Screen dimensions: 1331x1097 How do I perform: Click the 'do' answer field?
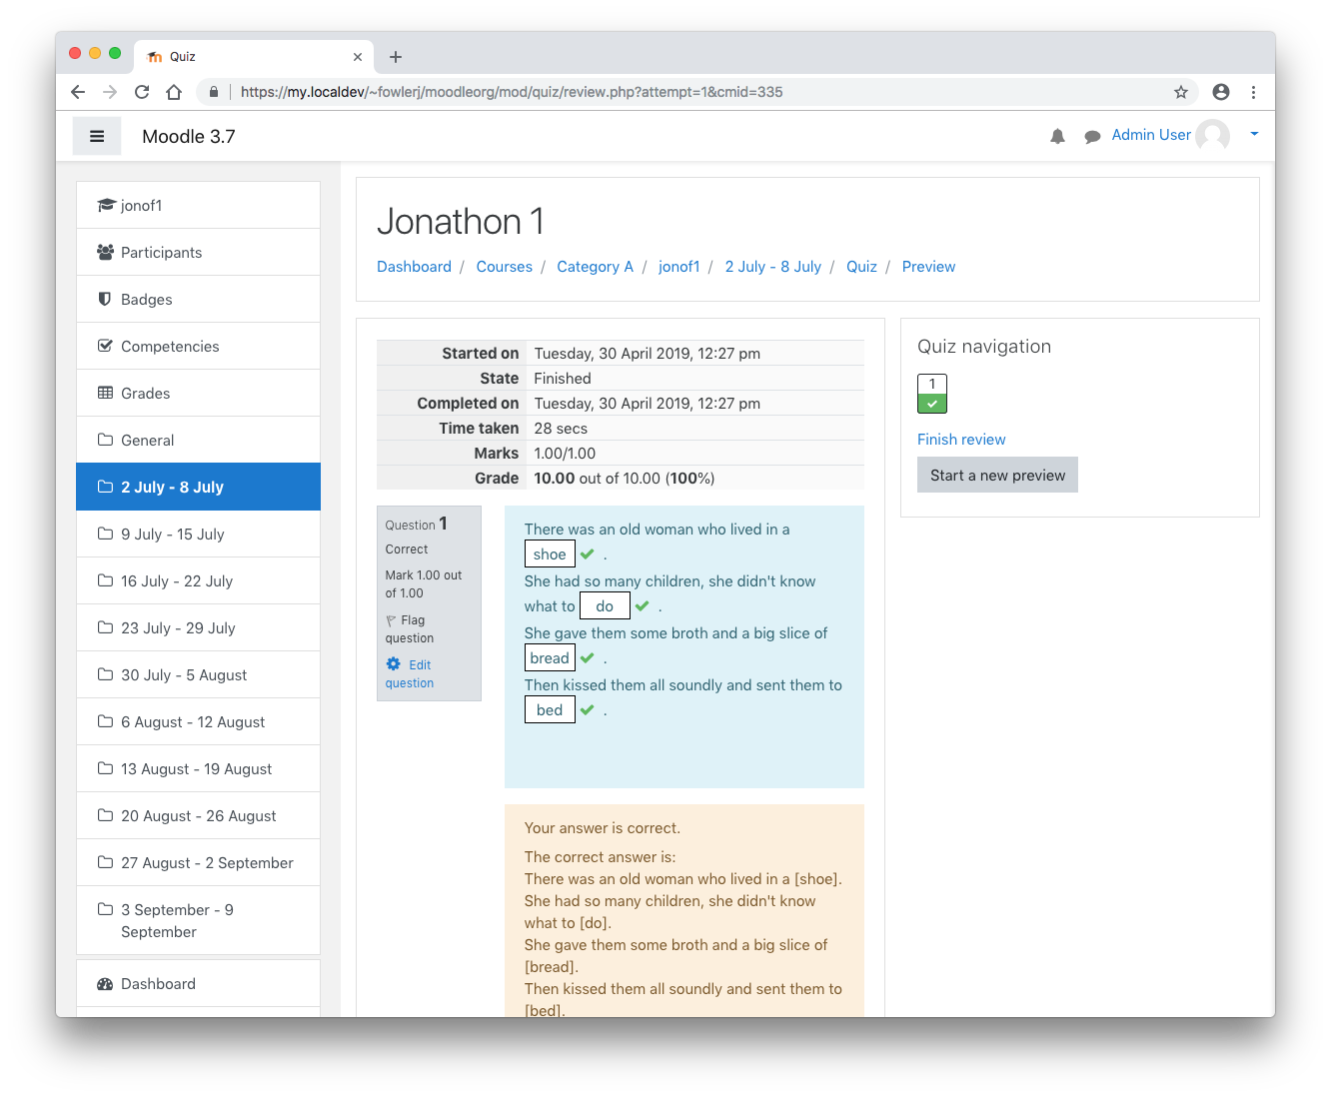[x=605, y=606]
